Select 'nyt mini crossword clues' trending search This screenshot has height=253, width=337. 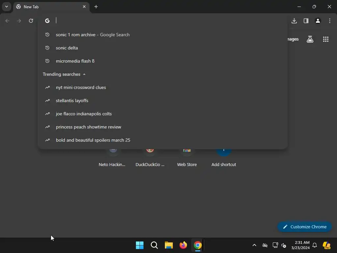point(163,87)
